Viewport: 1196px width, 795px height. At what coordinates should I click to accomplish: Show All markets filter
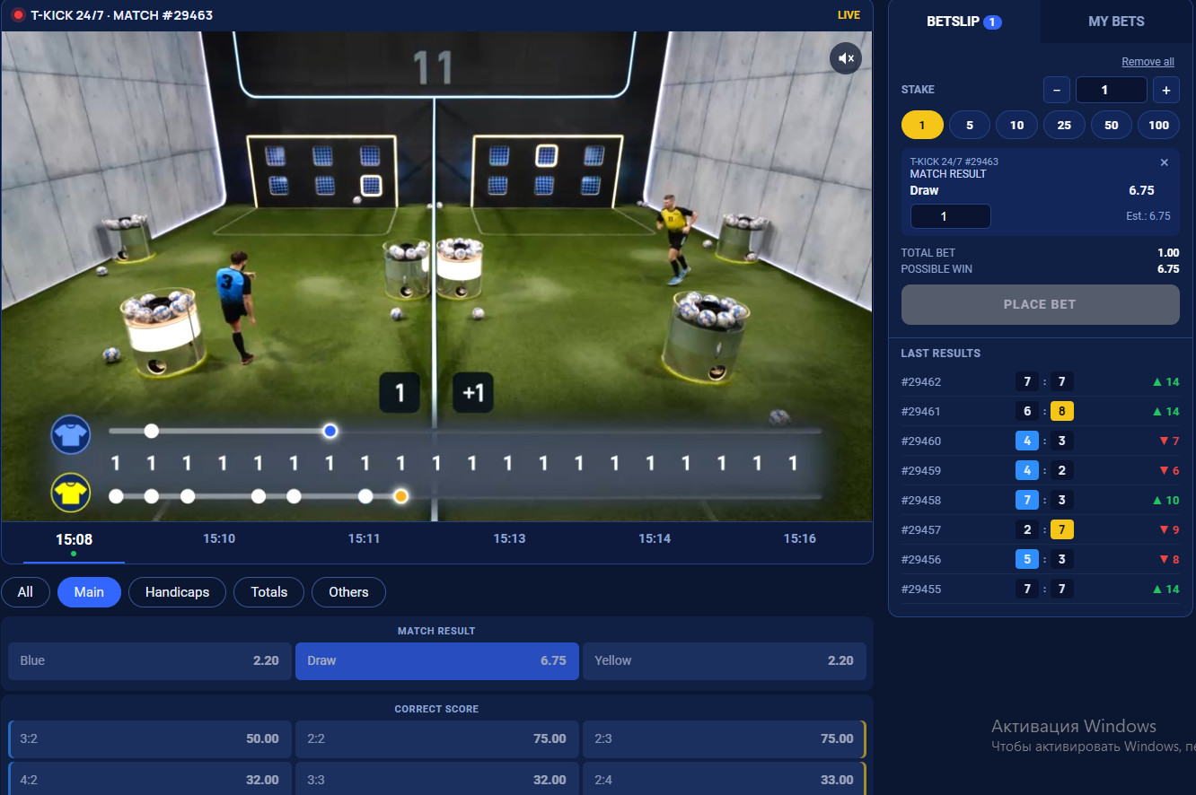pyautogui.click(x=25, y=592)
